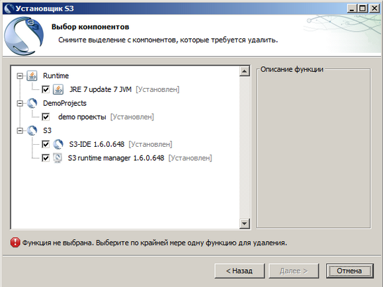Click the S3-IDE 1.6.0.648 component icon
The height and width of the screenshot is (287, 383).
[58, 144]
